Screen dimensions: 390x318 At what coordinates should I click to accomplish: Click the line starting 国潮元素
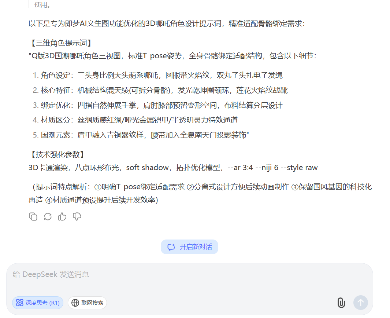click(145, 135)
